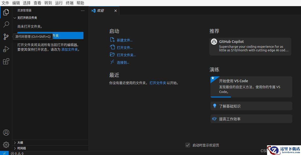Click the remote connect icon beside 连接到
This screenshot has width=301, height=155.
[112, 62]
